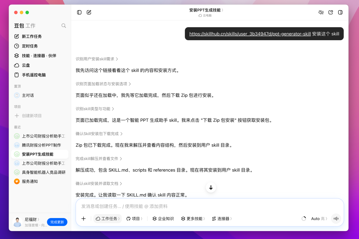Click 创建新项目 to add a project
359x239 pixels.
pyautogui.click(x=40, y=116)
